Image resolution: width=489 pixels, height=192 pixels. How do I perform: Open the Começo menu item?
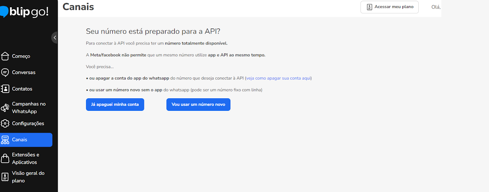21,56
